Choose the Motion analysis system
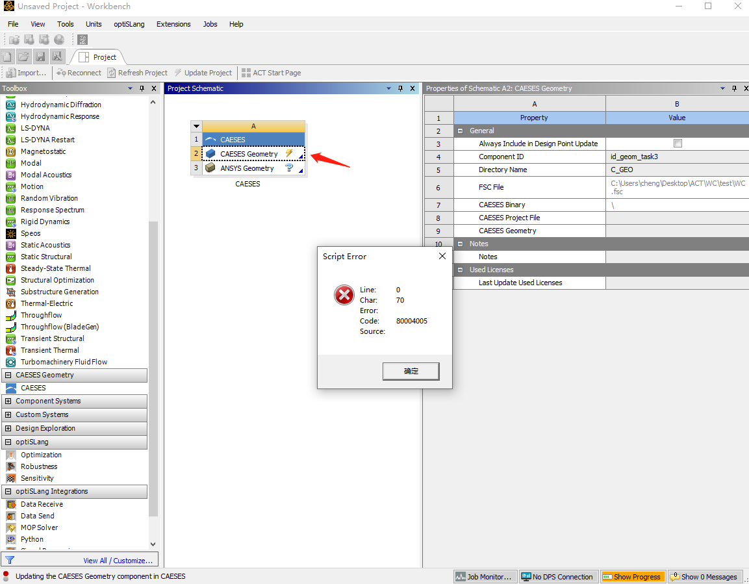The height and width of the screenshot is (584, 749). (x=32, y=186)
